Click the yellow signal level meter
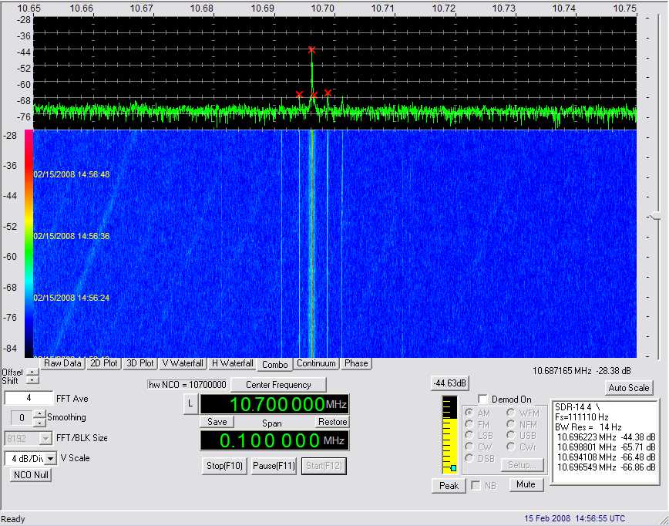669x526 pixels. 449,435
